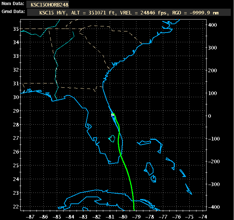Viewport: 234px width, 220px height.
Task: Click longitude label -81 on the bottom axis
Action: tap(110, 217)
